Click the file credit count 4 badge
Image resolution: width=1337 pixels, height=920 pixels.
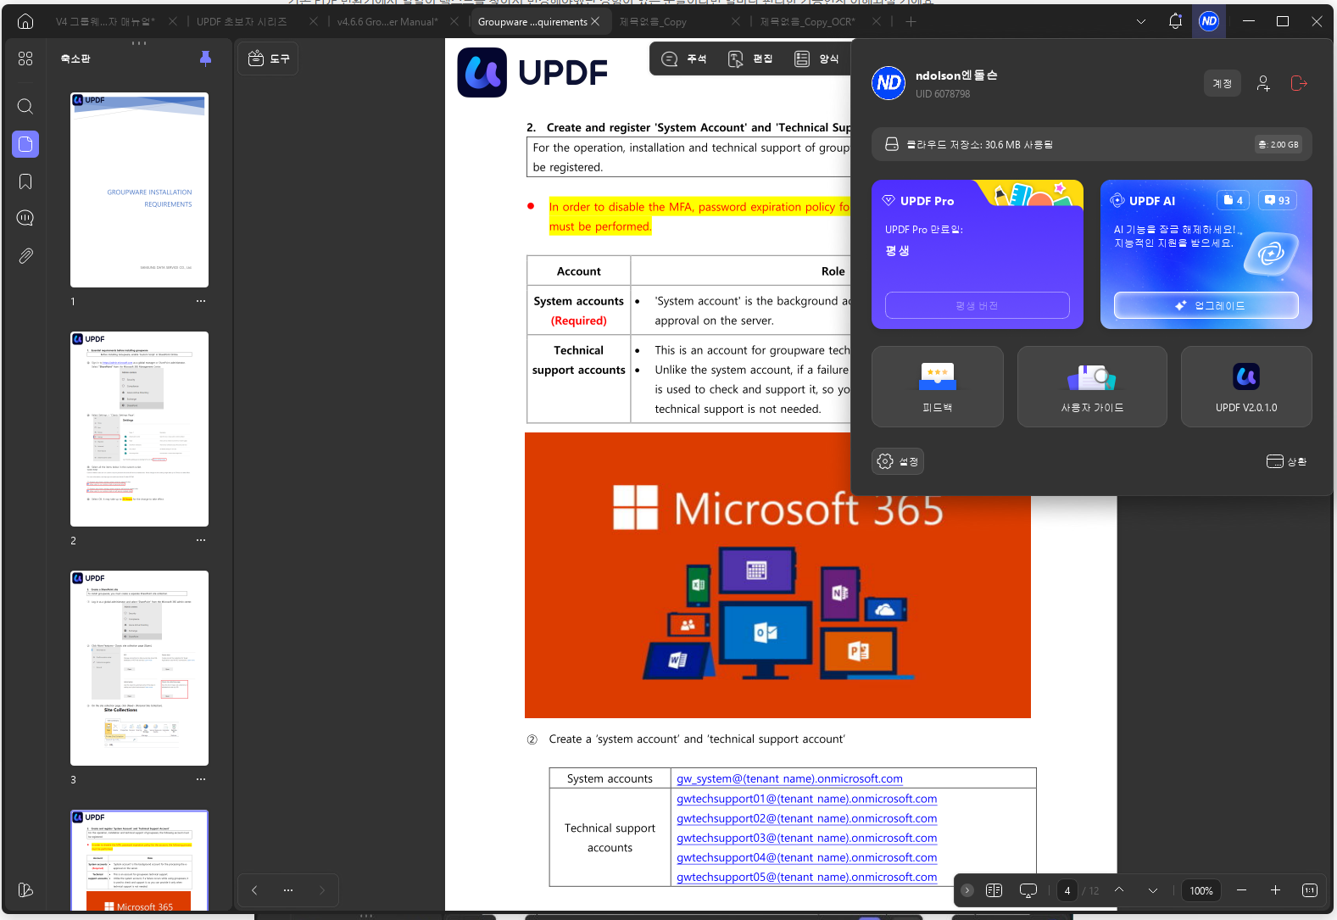pyautogui.click(x=1233, y=200)
